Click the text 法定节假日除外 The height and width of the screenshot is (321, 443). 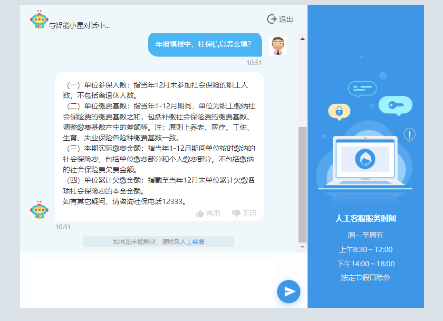(366, 277)
